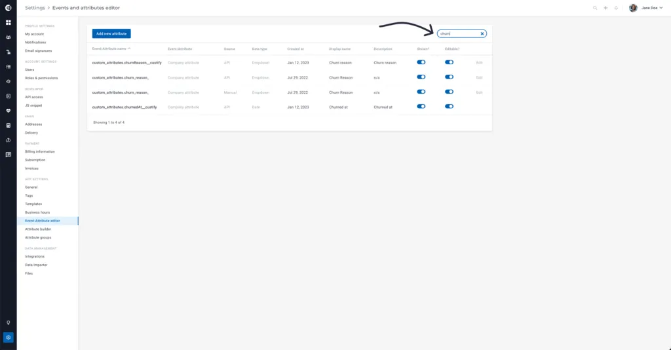Open Billing information
The height and width of the screenshot is (350, 671).
coord(40,151)
